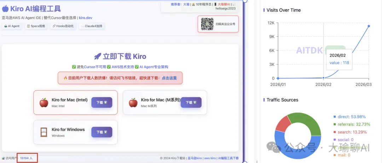
Task: Click the apple icon in Mac Intel card
Action: click(x=44, y=103)
